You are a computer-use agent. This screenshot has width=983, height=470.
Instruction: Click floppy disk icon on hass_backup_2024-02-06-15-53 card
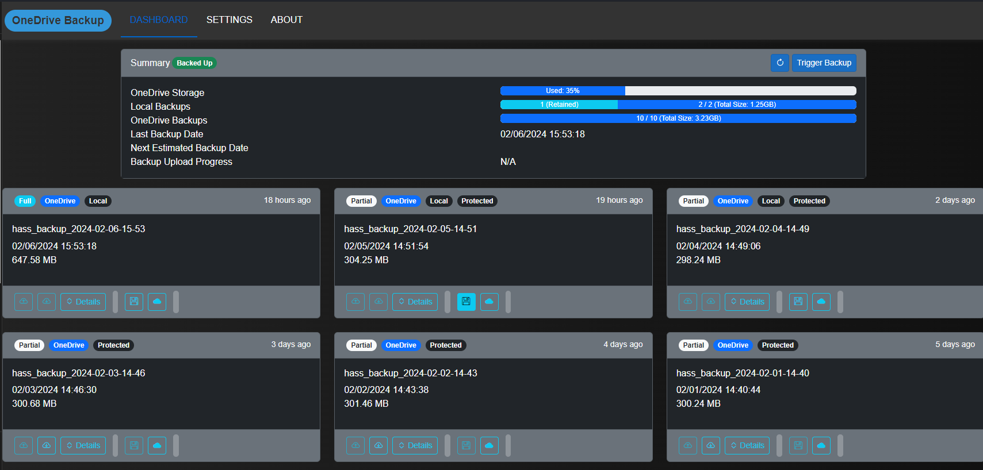tap(134, 302)
